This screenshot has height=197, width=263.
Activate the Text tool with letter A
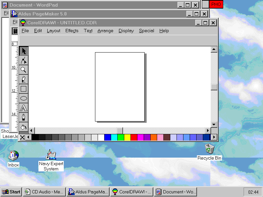[23, 108]
